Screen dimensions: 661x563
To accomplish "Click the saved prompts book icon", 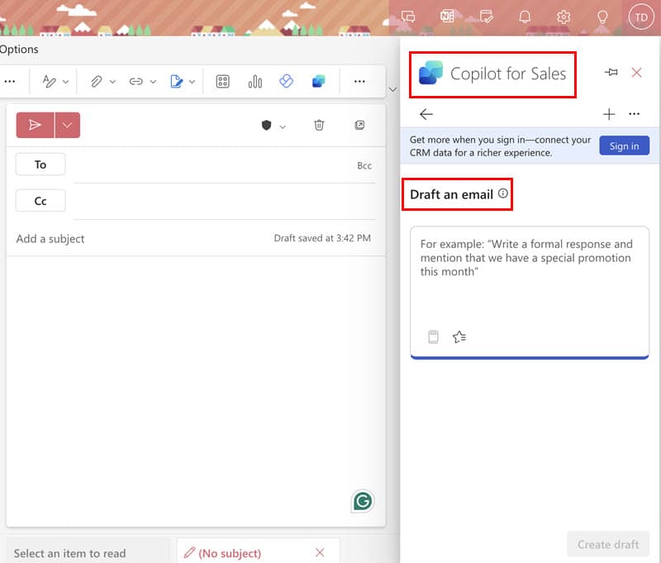I will (433, 336).
